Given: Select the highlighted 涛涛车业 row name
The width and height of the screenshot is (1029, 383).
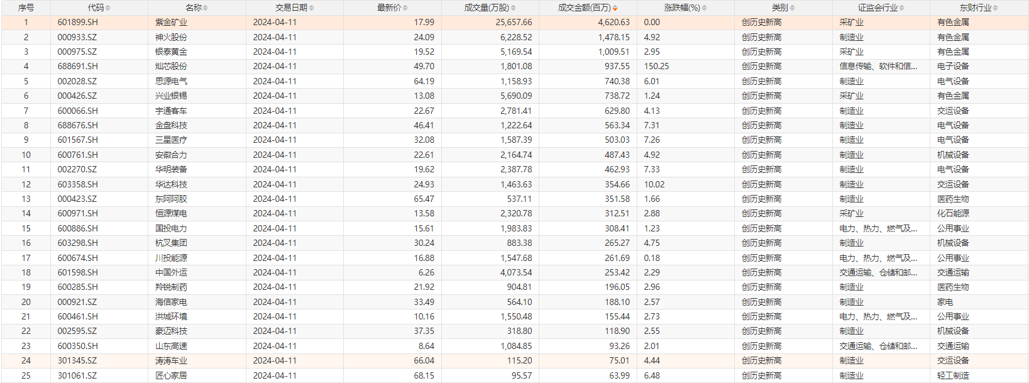Looking at the screenshot, I should (x=171, y=360).
